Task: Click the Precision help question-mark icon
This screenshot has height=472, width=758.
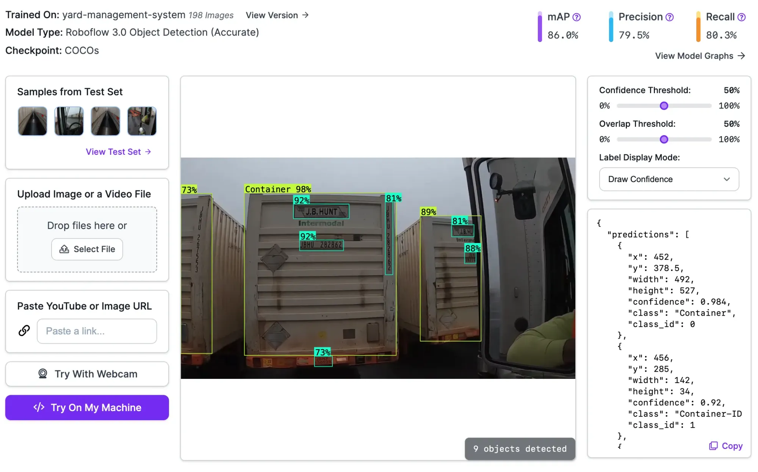Action: [x=670, y=17]
